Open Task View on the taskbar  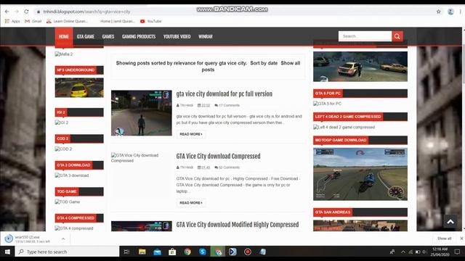(x=126, y=252)
